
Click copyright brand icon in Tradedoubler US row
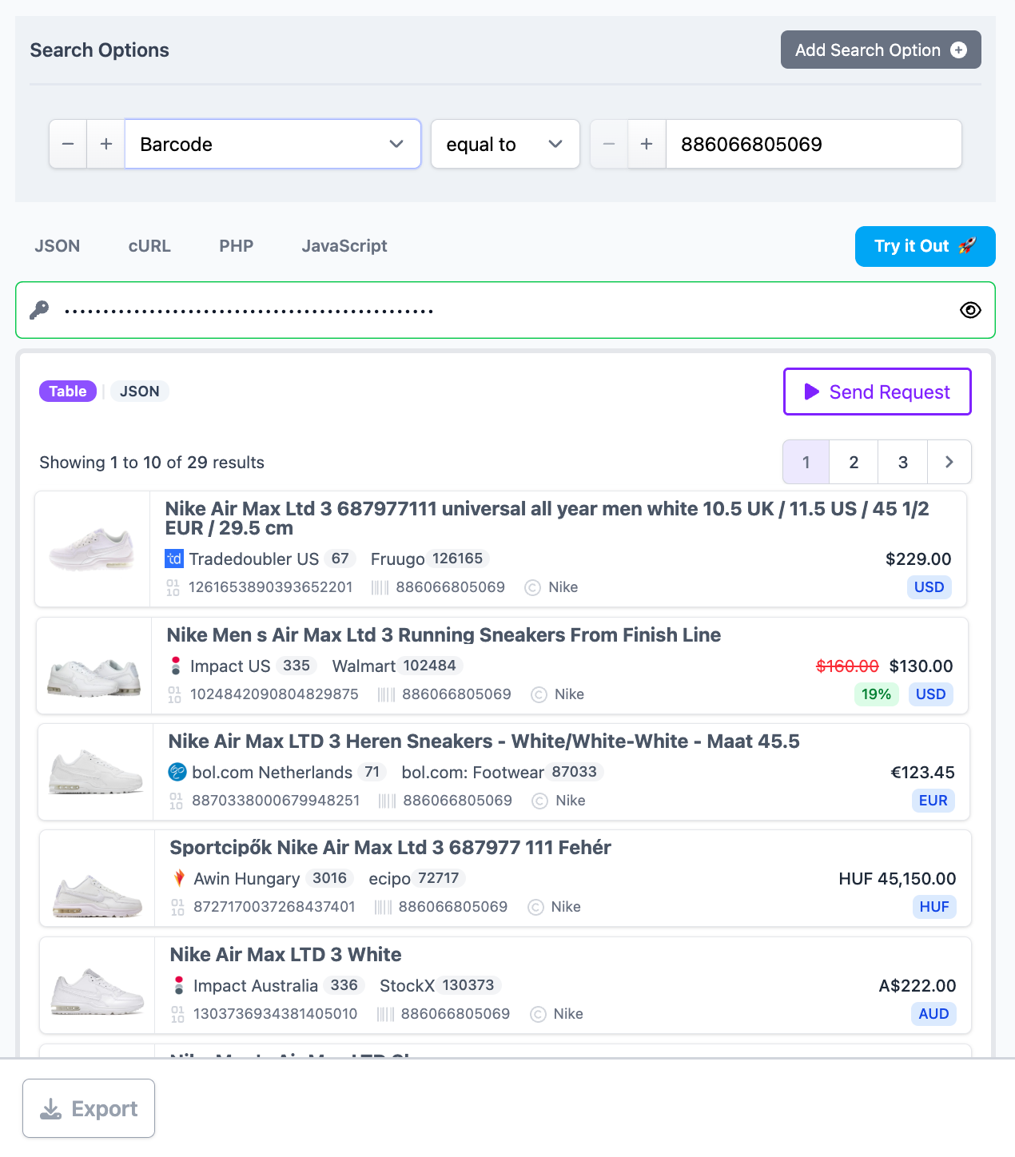(x=532, y=587)
